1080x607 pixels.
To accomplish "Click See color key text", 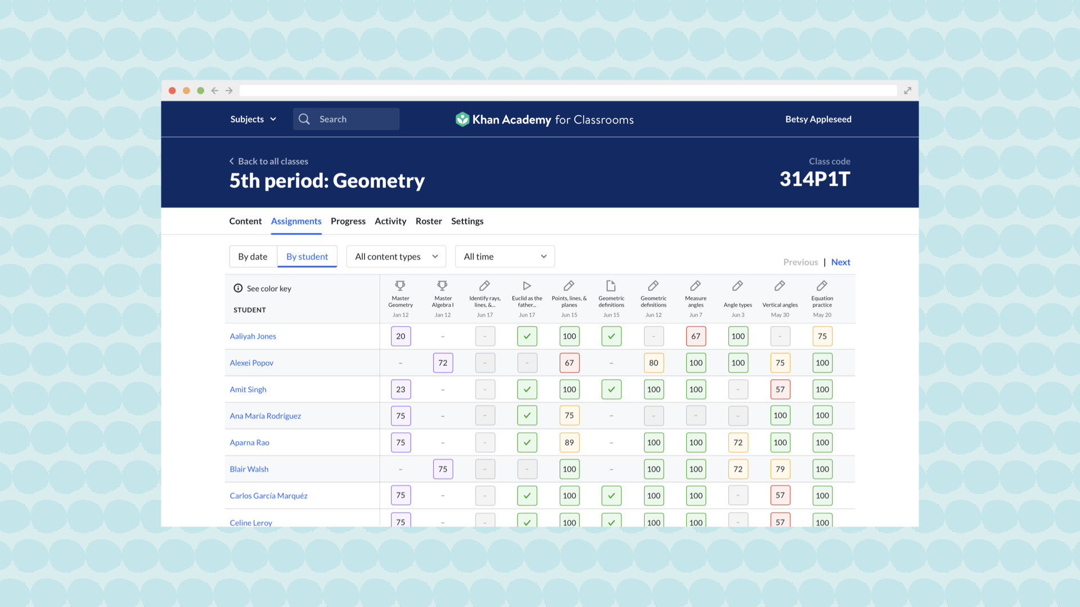I will 269,288.
